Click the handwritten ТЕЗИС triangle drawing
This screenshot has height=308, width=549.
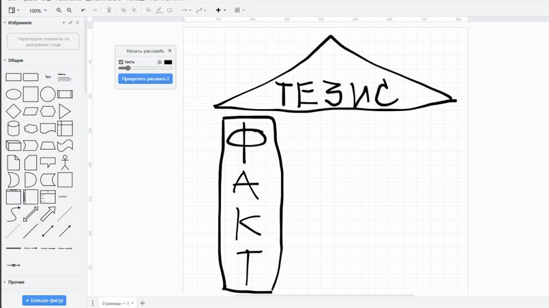tap(335, 75)
